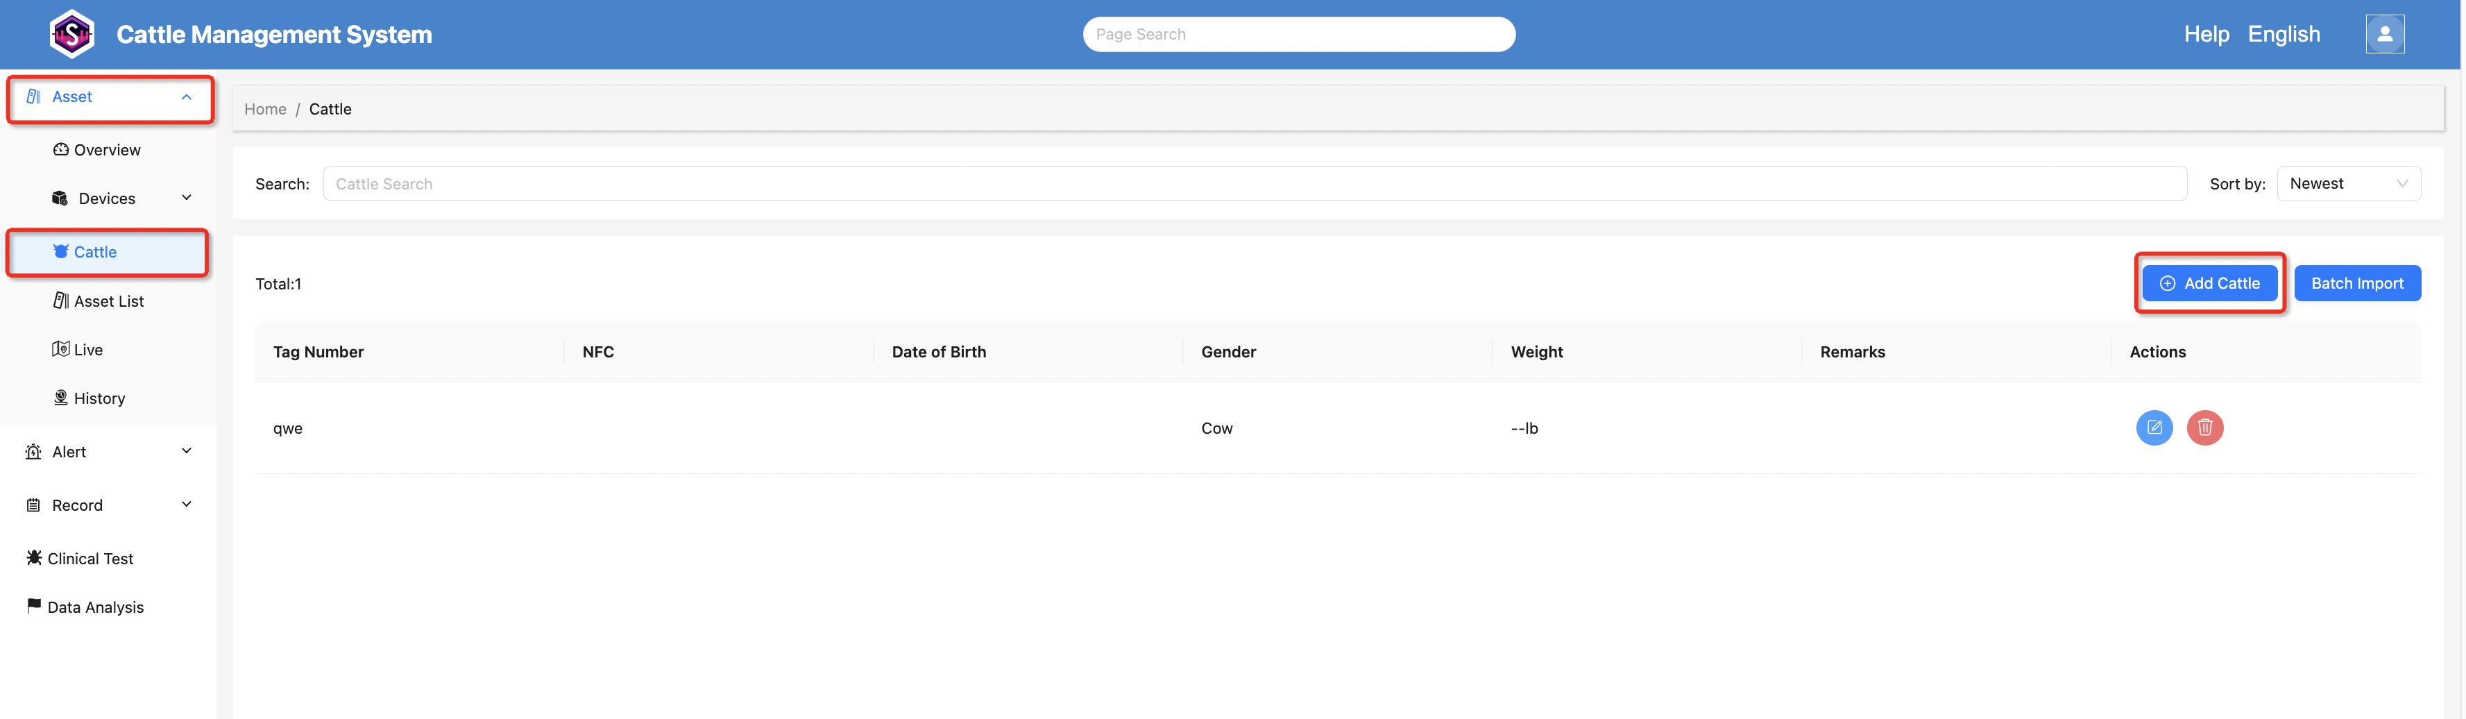Open the Sort by Newest dropdown
2466x719 pixels.
(x=2348, y=184)
